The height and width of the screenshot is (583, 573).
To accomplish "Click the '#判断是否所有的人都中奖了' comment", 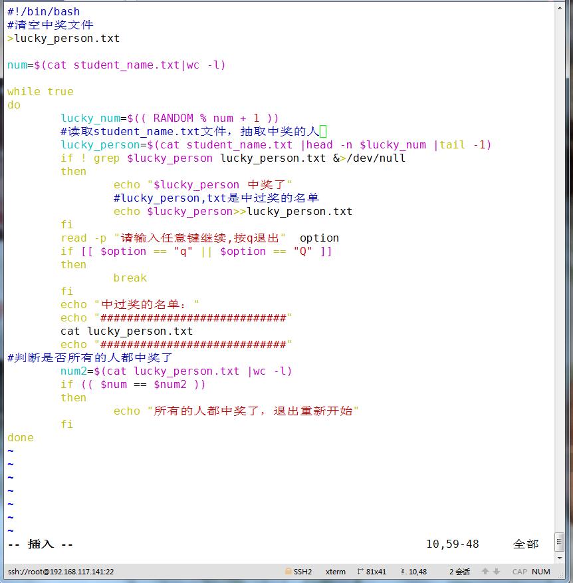I will pos(90,357).
